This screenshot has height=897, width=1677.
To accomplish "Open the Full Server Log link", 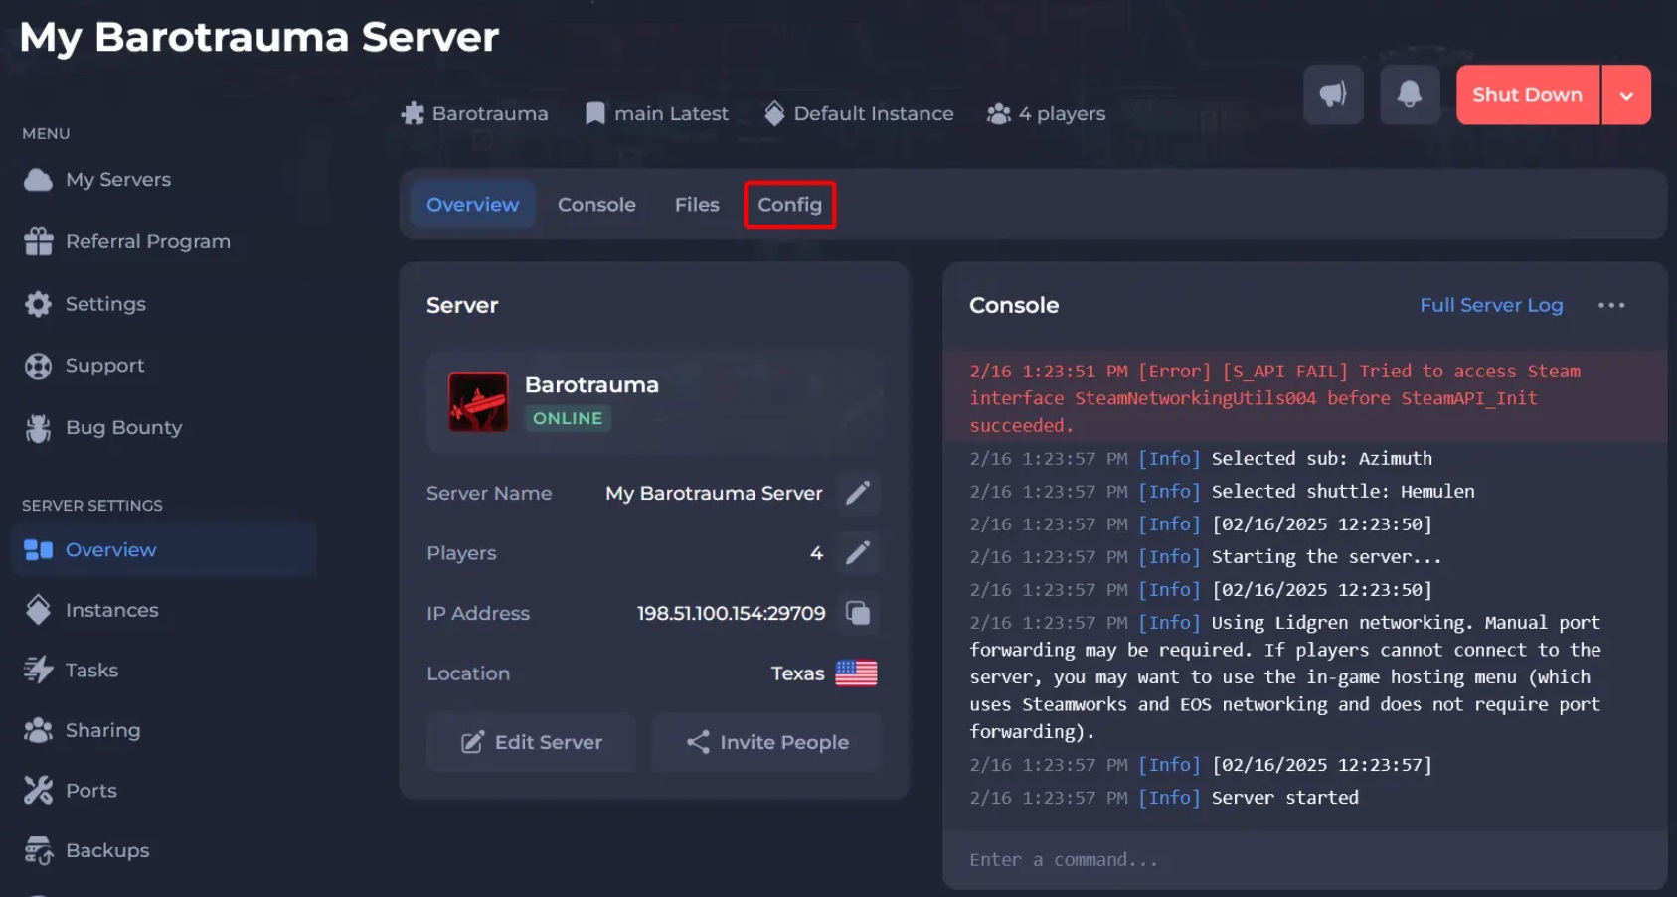I will click(1490, 306).
